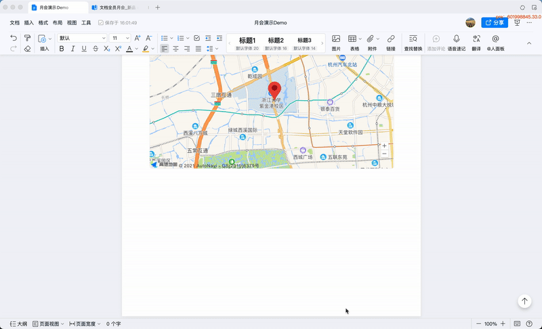Toggle superscript formatting

tap(118, 49)
